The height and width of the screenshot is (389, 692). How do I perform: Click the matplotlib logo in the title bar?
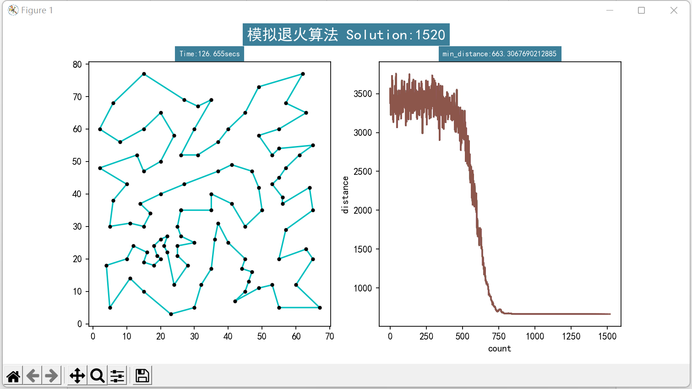(12, 10)
